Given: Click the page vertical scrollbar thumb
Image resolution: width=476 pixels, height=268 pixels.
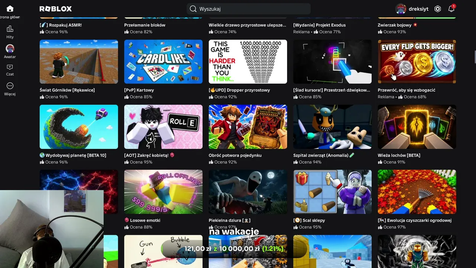Looking at the screenshot, I should pyautogui.click(x=475, y=57).
